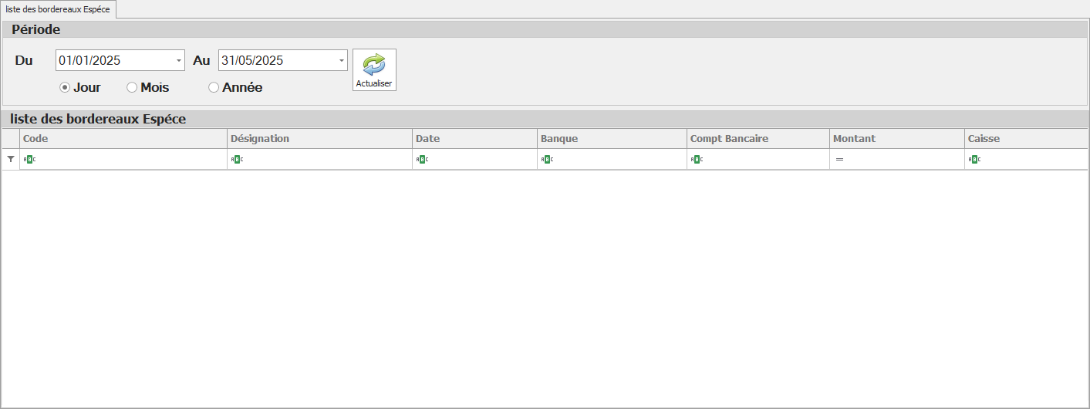The image size is (1090, 409).
Task: Click the Actualiser refresh icon
Action: coord(374,65)
